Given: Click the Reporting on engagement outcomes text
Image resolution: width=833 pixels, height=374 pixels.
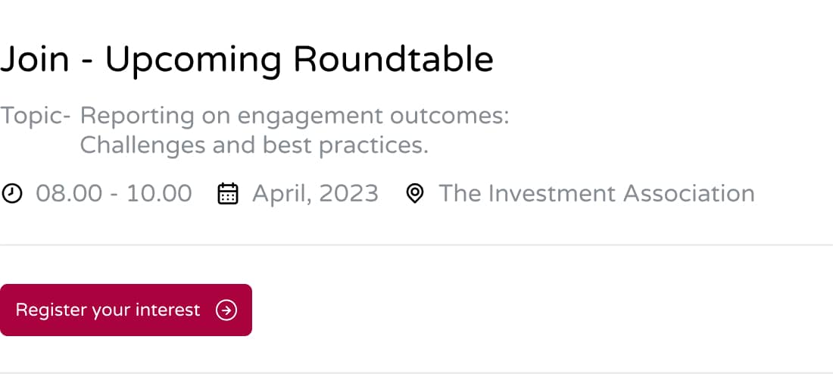Looking at the screenshot, I should pyautogui.click(x=295, y=117).
